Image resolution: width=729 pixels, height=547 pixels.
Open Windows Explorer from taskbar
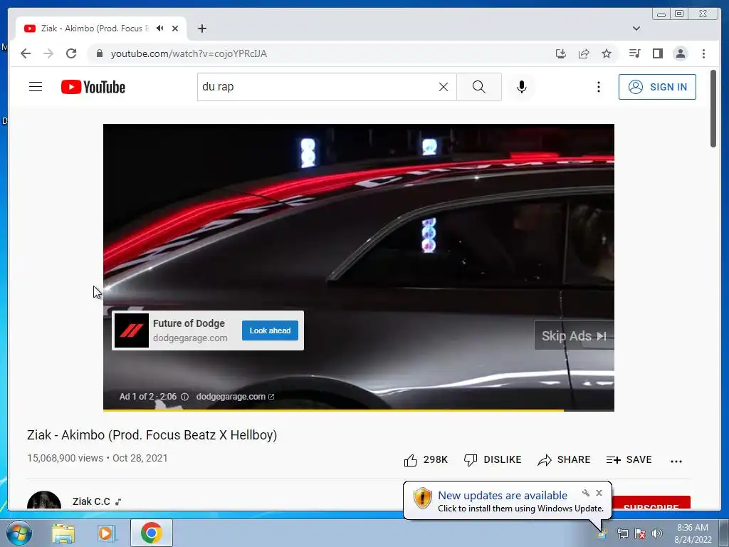[63, 533]
